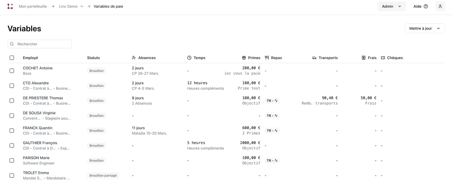
Task: Click the Chèques column ticket icon
Action: pos(383,58)
